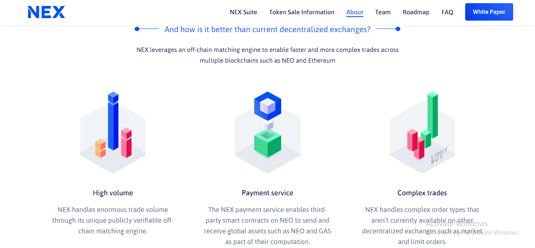Go to Token Sale Information

302,12
